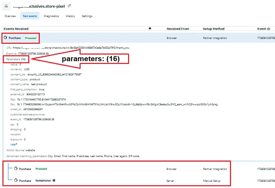Click Manual Setup in the Deduplicated row
This screenshot has height=188, width=275.
211,181
